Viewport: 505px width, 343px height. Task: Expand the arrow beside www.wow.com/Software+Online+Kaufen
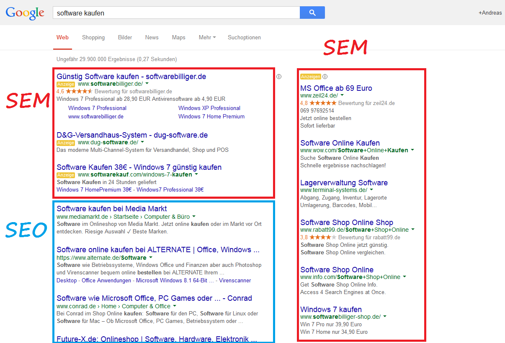pos(412,150)
